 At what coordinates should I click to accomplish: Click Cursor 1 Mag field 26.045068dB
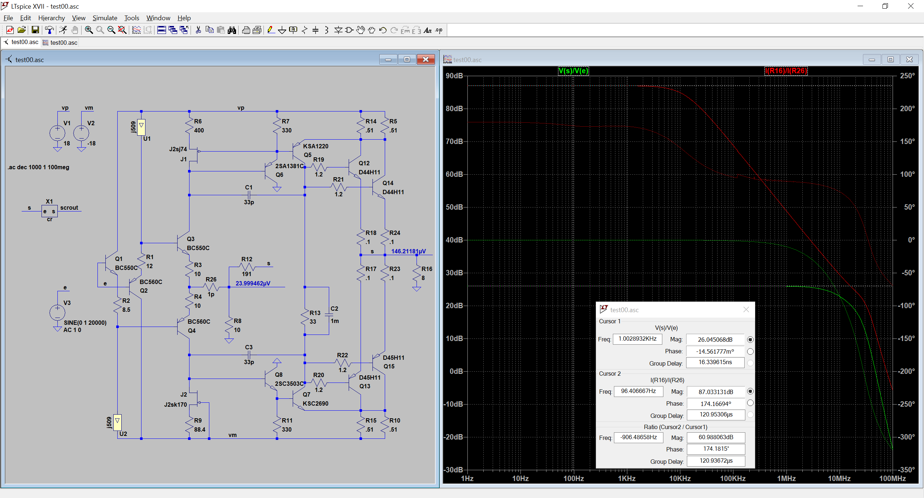tap(715, 340)
